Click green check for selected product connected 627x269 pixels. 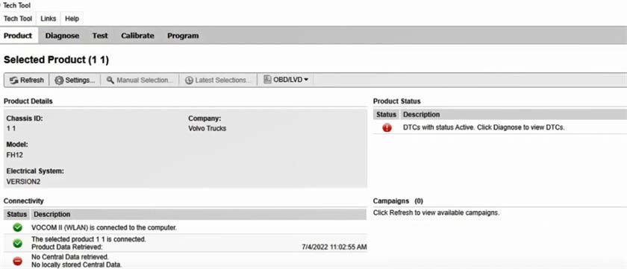(17, 243)
